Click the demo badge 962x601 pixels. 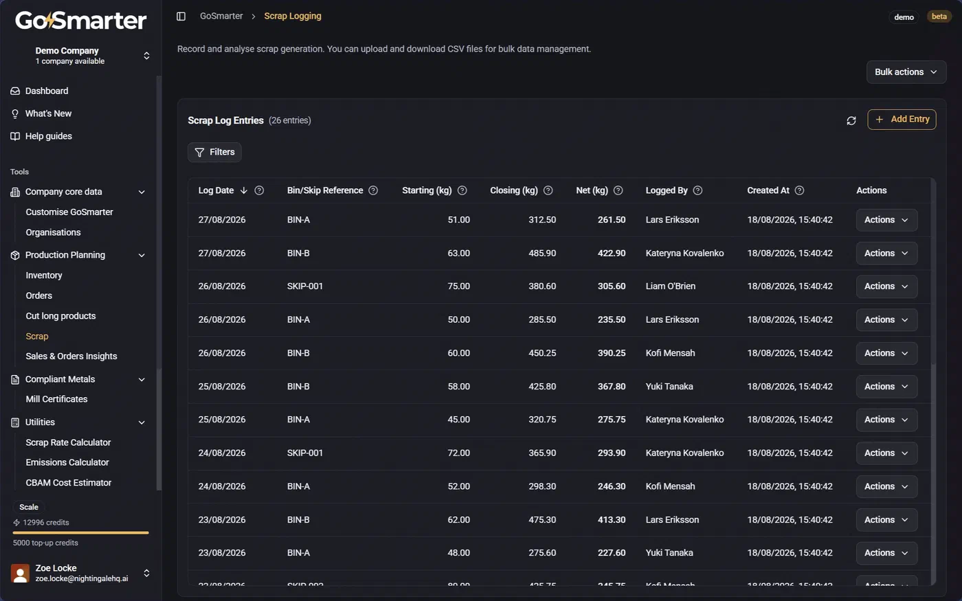tap(904, 17)
